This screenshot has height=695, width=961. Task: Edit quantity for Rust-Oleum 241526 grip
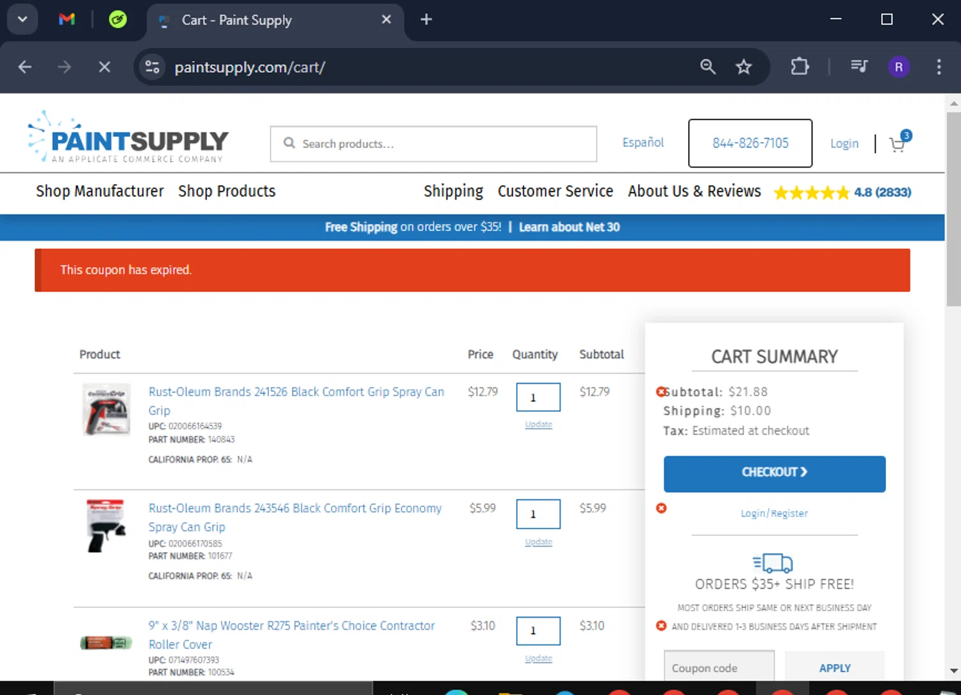[538, 397]
